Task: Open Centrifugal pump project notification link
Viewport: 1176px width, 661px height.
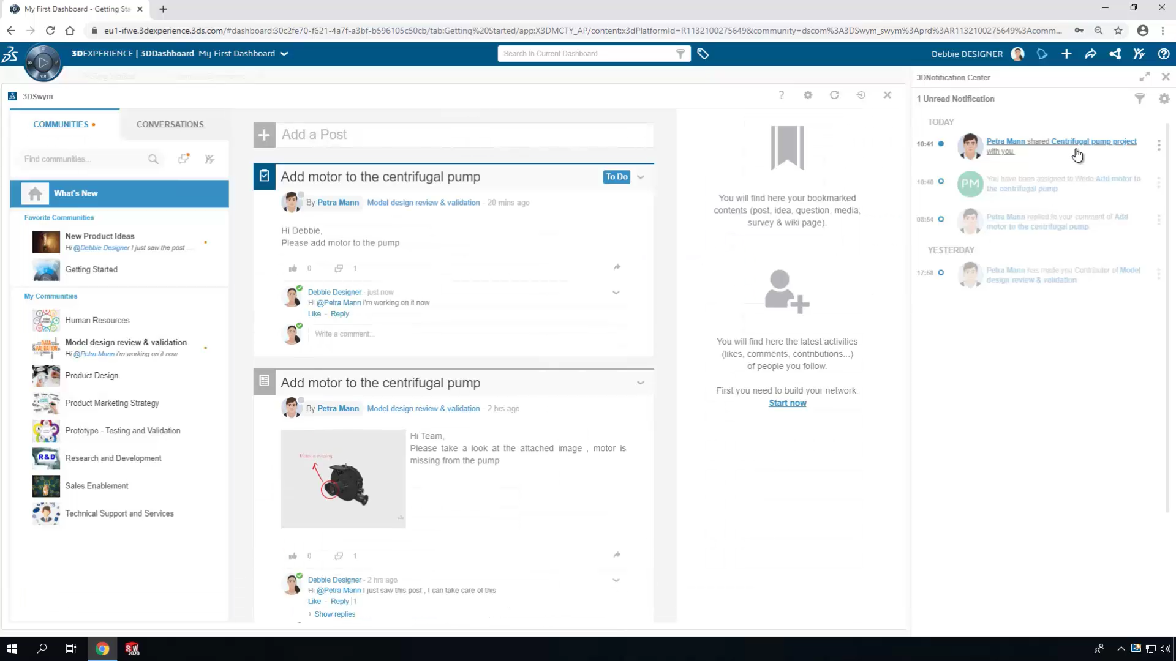Action: (x=1094, y=141)
